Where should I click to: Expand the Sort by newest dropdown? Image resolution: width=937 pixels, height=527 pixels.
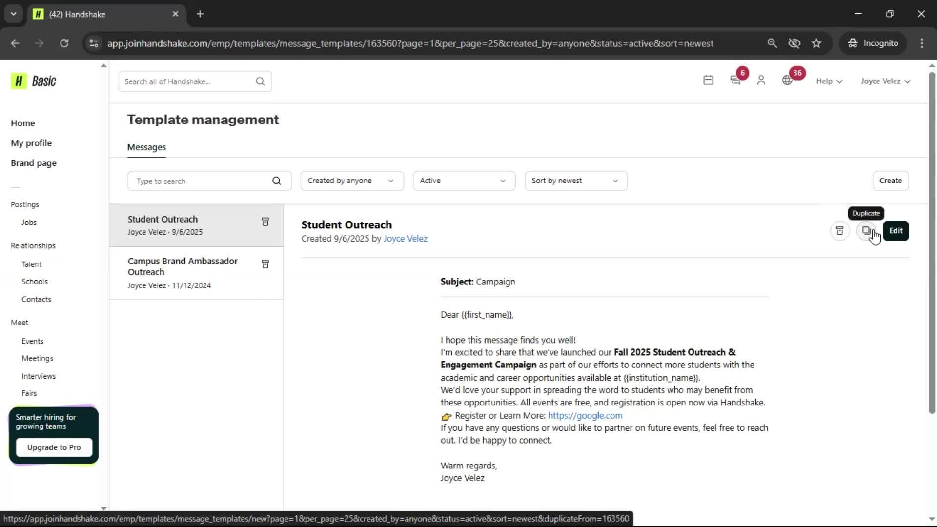pos(576,181)
